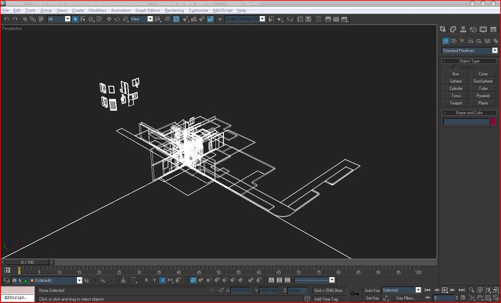501x303 pixels.
Task: Click the object color swatch
Action: point(493,121)
